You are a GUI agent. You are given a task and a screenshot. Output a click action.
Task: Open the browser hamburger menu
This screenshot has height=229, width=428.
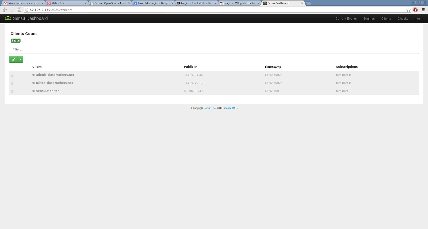(x=423, y=10)
